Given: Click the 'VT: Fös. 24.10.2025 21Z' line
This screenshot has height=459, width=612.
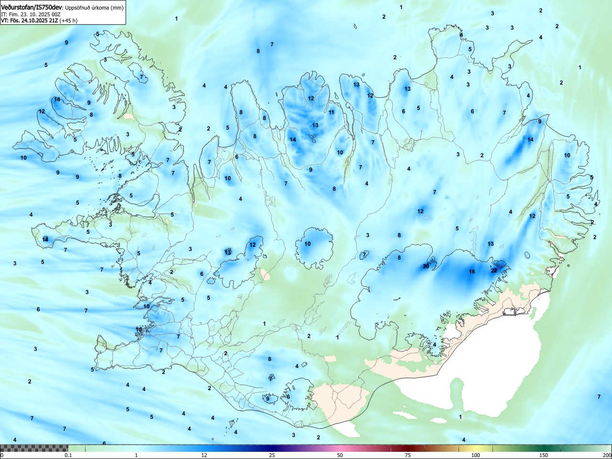Looking at the screenshot, I should click(x=29, y=21).
